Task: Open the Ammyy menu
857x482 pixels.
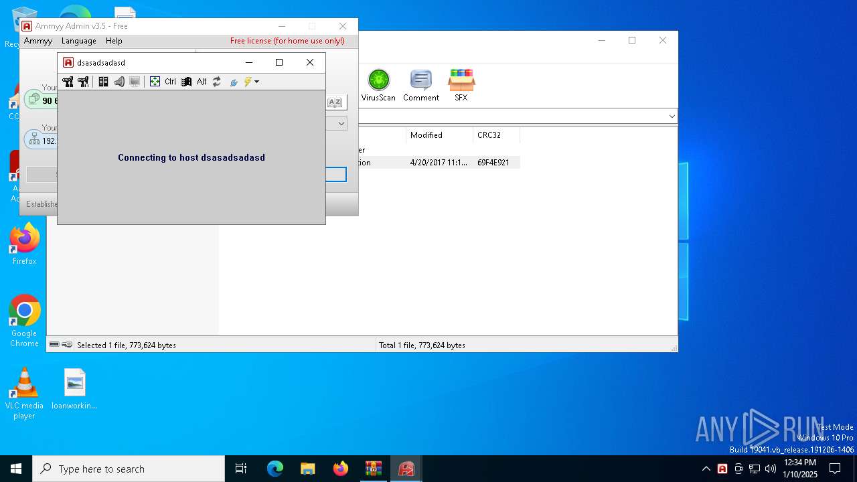Action: [x=38, y=41]
